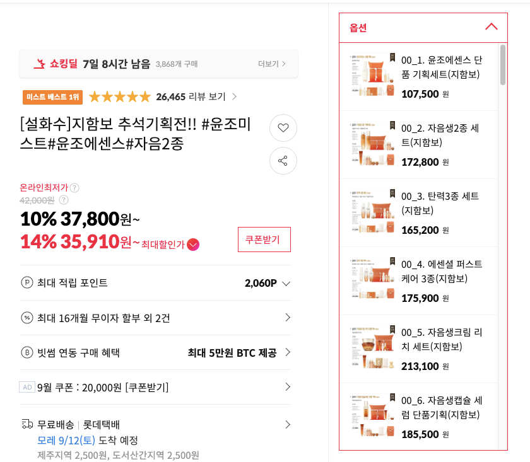
Task: Expand the 최대할인가 red dropdown circle
Action: [193, 245]
